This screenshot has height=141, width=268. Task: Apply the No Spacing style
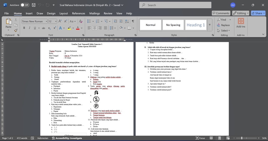click(173, 25)
